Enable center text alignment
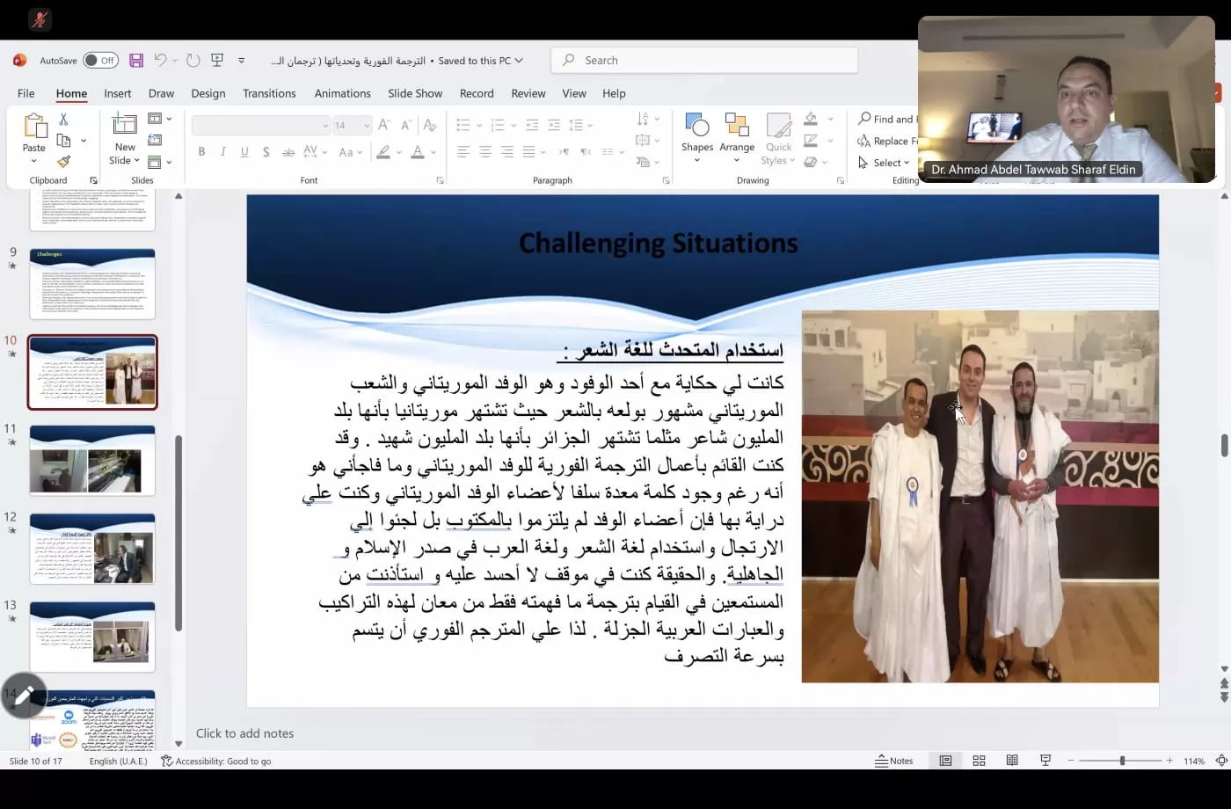This screenshot has height=809, width=1231. click(x=484, y=151)
